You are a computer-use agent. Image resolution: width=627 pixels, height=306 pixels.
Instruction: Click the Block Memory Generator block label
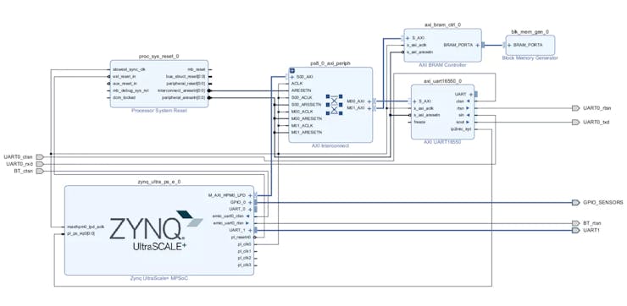530,58
